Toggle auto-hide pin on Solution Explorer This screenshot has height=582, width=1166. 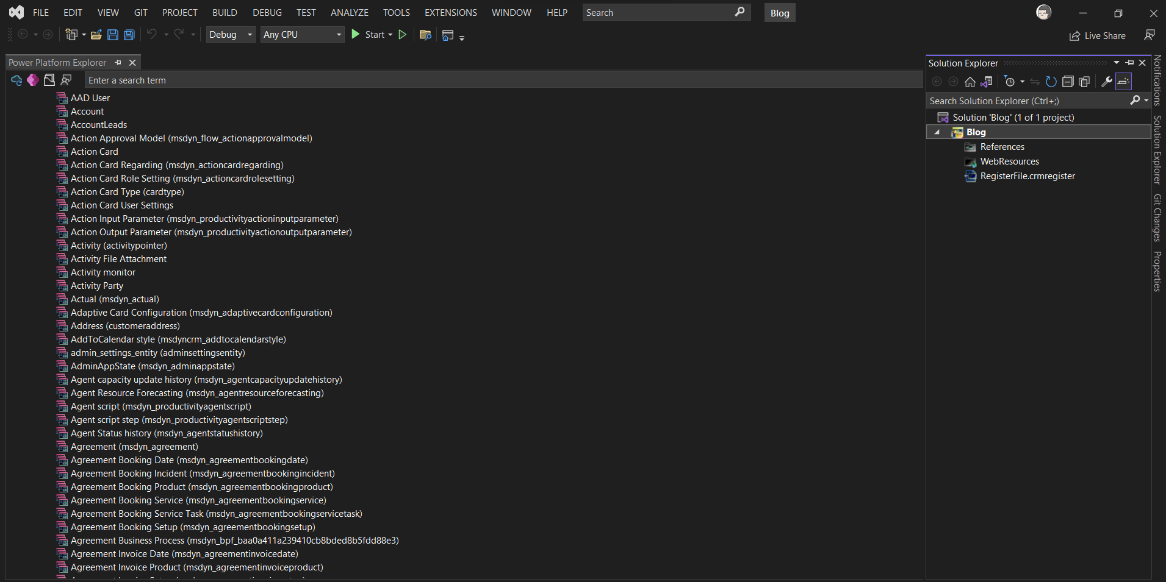point(1129,63)
